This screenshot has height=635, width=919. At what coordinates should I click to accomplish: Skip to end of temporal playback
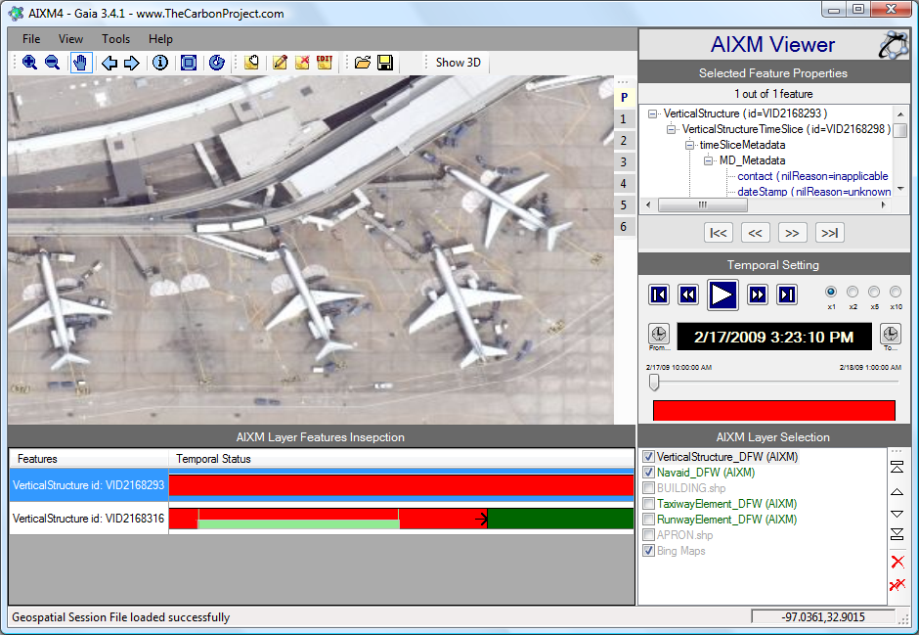pyautogui.click(x=787, y=295)
